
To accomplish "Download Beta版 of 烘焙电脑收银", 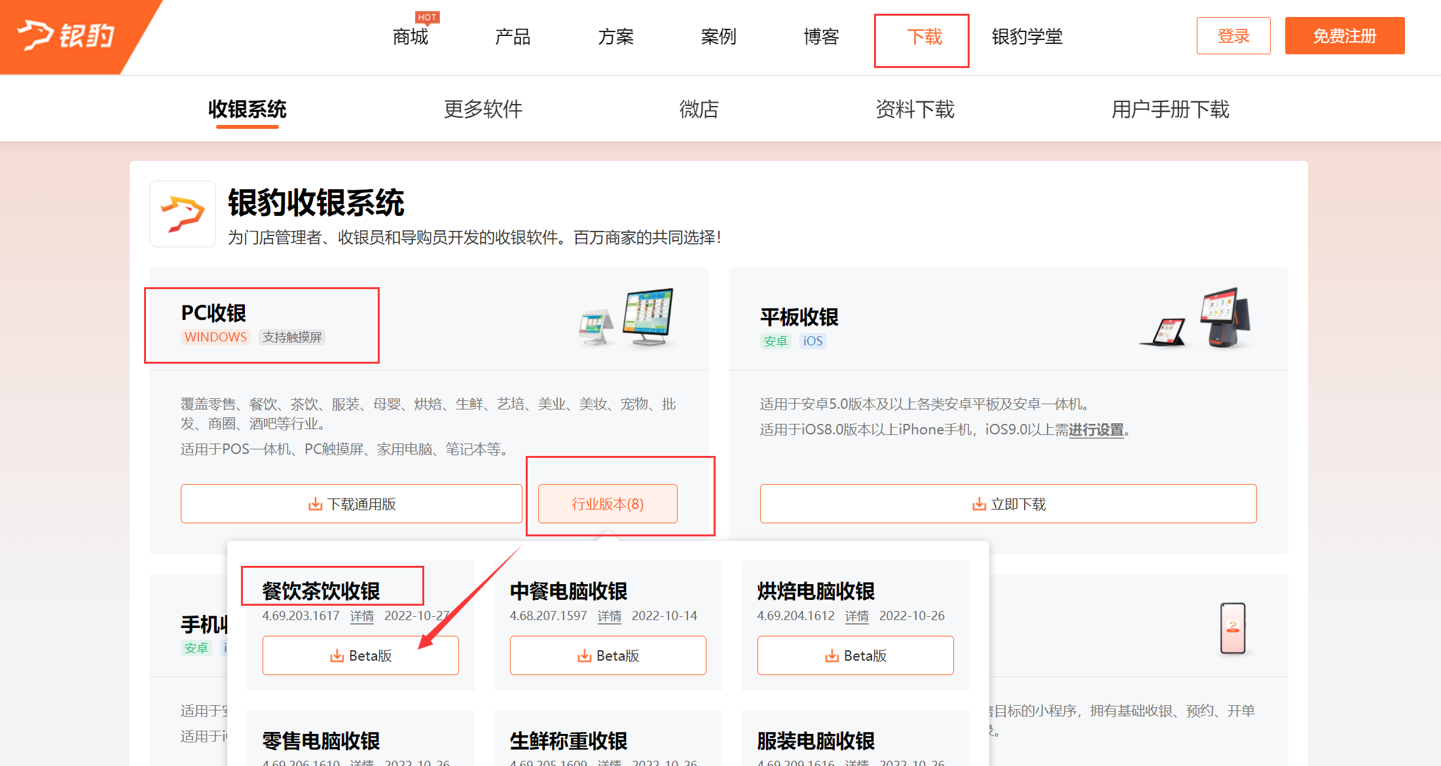I will point(856,655).
